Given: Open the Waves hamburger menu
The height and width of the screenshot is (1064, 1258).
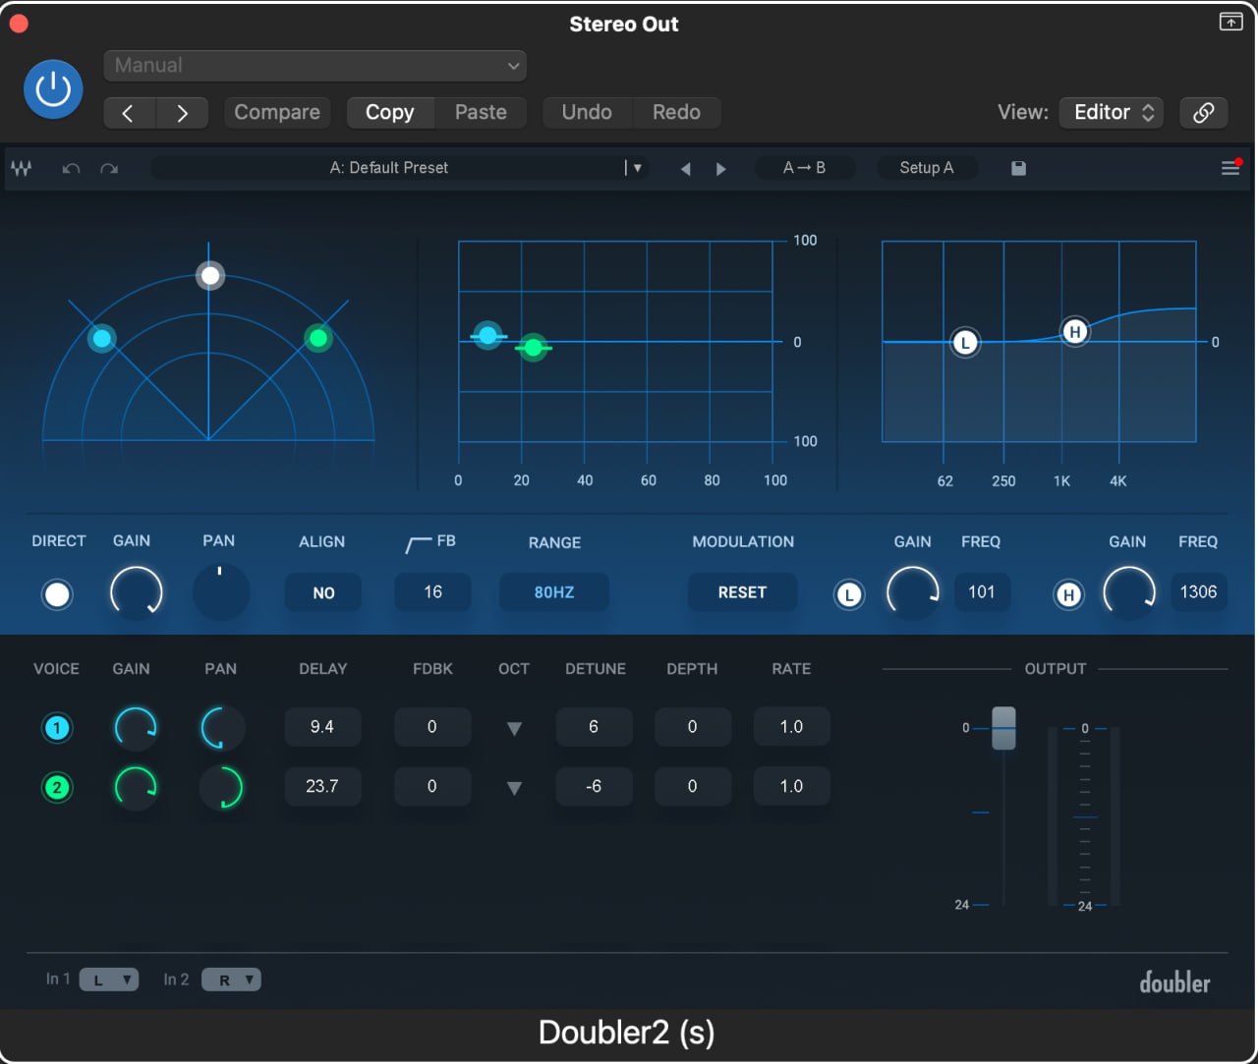Looking at the screenshot, I should point(1229,168).
